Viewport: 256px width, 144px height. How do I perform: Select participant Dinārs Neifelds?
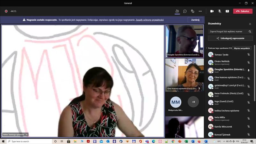click(x=229, y=62)
